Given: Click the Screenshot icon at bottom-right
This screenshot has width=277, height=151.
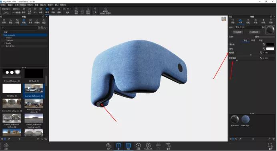Looking at the screenshot, I should click(270, 146).
